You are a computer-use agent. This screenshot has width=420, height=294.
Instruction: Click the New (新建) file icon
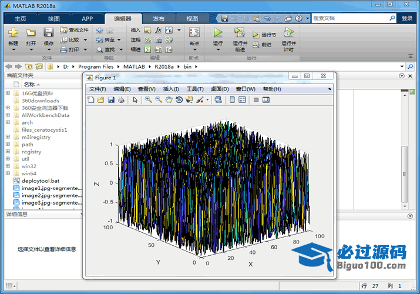[13, 32]
